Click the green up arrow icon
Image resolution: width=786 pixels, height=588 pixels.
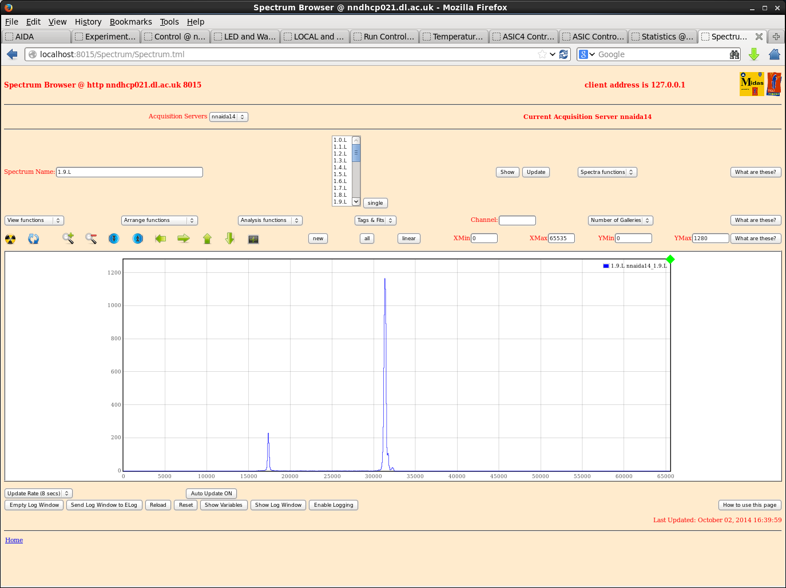point(207,239)
